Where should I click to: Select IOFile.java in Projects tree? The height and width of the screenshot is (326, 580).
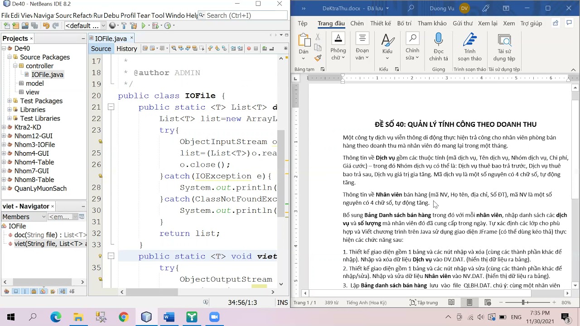coord(47,75)
